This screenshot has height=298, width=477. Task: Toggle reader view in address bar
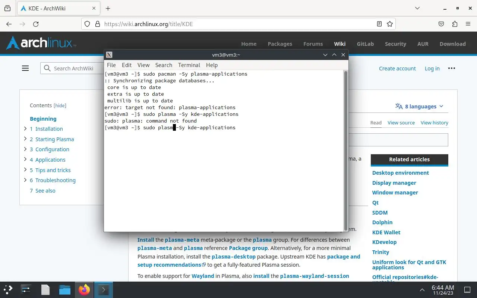[x=379, y=24]
